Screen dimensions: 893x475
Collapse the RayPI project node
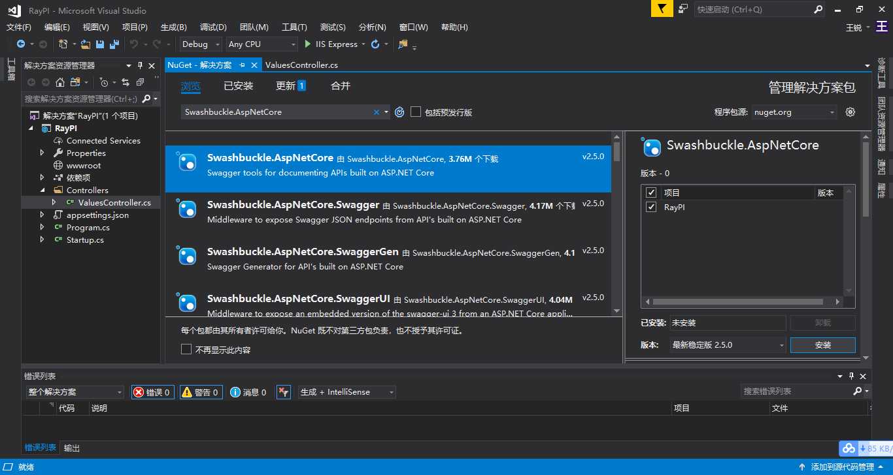pyautogui.click(x=31, y=129)
